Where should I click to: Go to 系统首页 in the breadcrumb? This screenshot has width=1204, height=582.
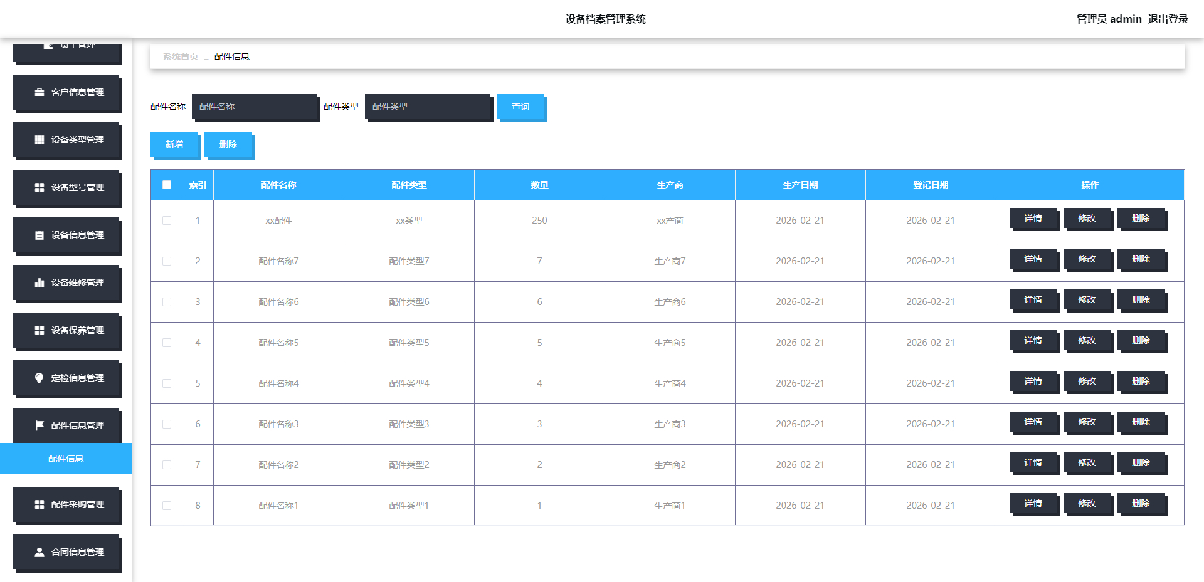tap(181, 56)
